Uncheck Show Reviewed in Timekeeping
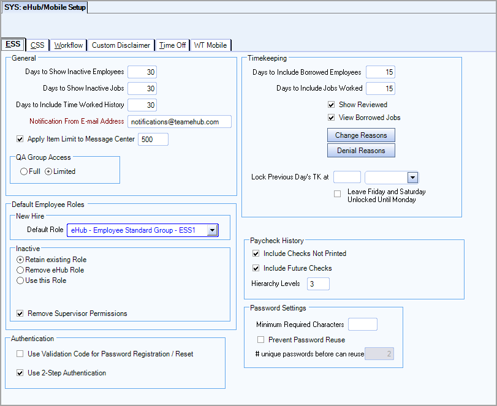The width and height of the screenshot is (497, 406). point(332,104)
